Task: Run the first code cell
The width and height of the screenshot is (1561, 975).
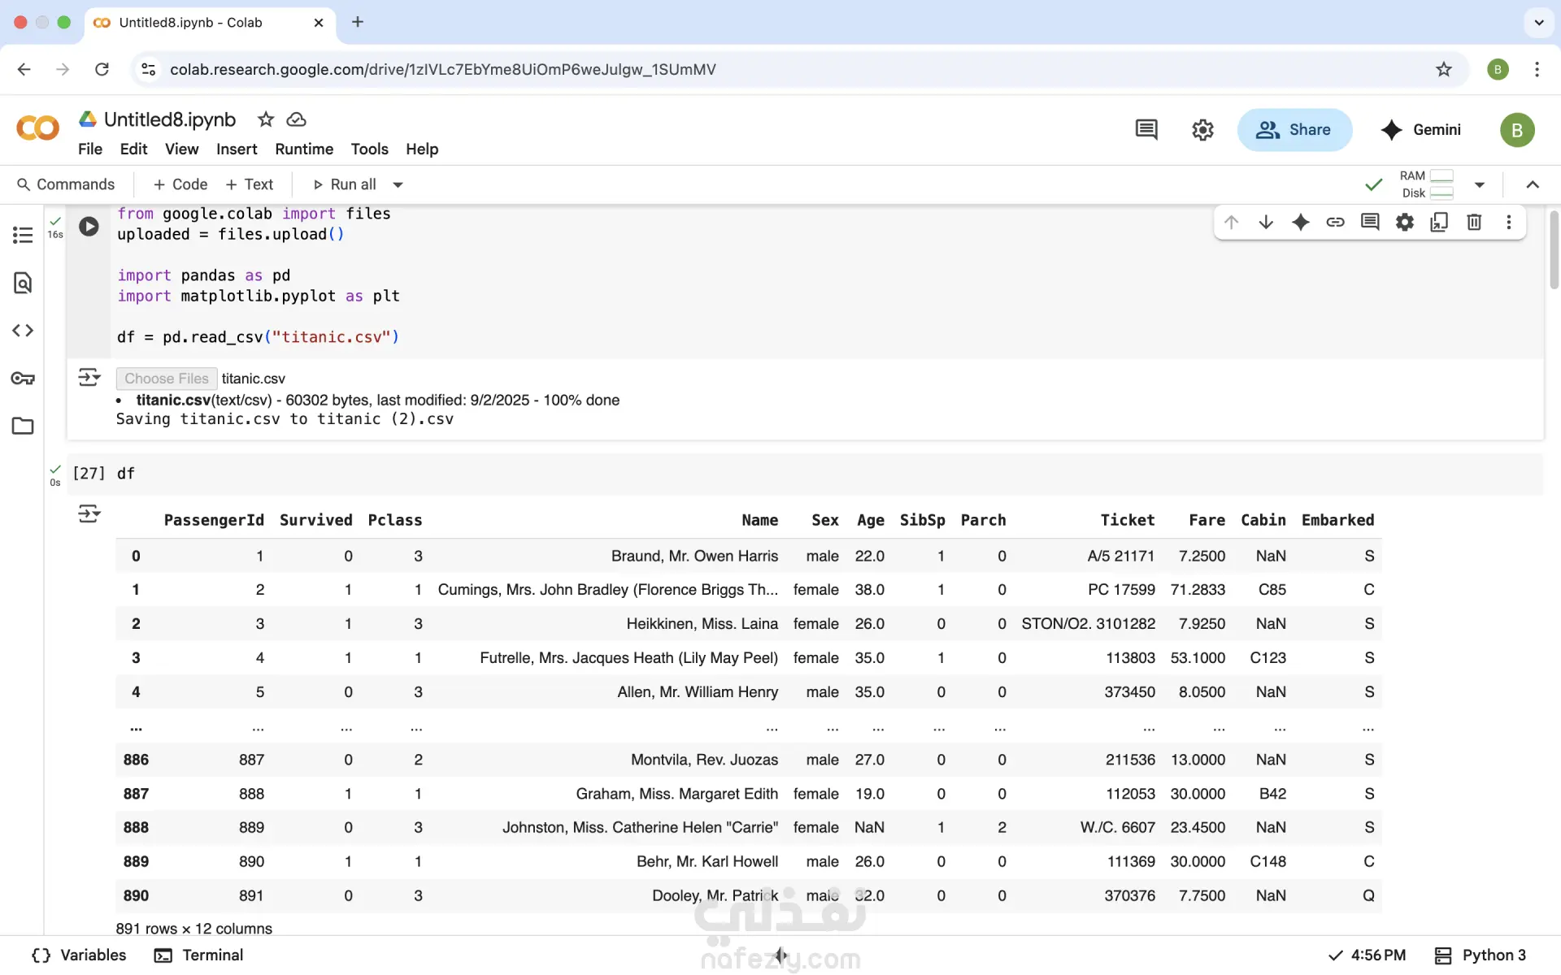Action: (89, 226)
